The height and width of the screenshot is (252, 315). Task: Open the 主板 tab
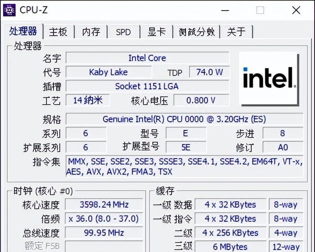point(58,32)
